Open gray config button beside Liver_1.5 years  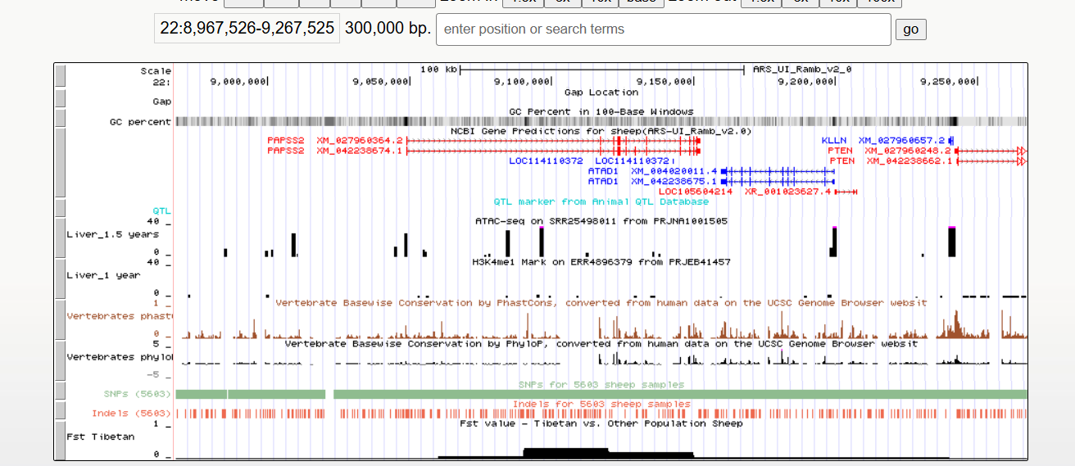[x=60, y=238]
